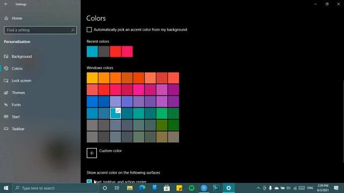Open Task View on the taskbar
Viewport: 344px width, 193px height.
[117, 188]
